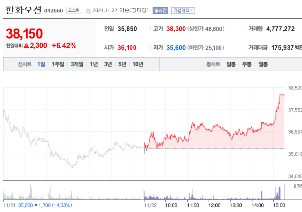Select the 1일 line chart tab
The width and height of the screenshot is (302, 212).
pos(41,64)
